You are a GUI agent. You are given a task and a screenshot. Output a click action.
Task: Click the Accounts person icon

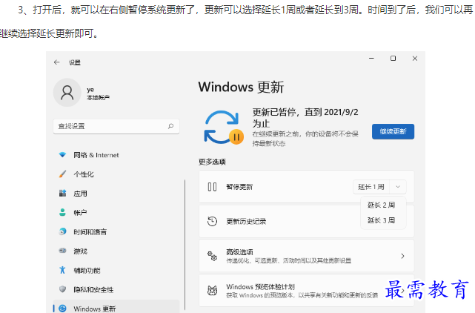62,212
